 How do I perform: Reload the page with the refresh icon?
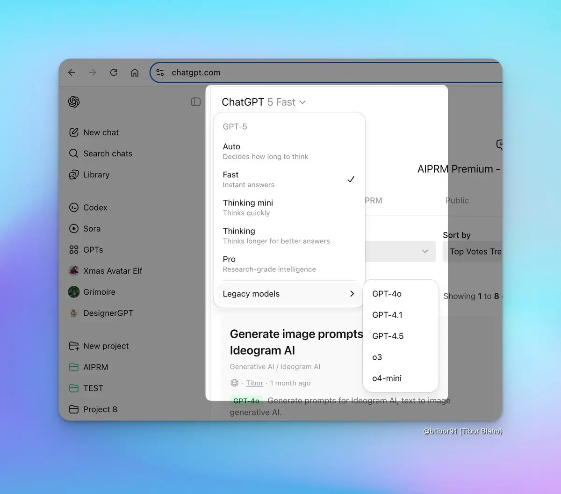(x=114, y=73)
